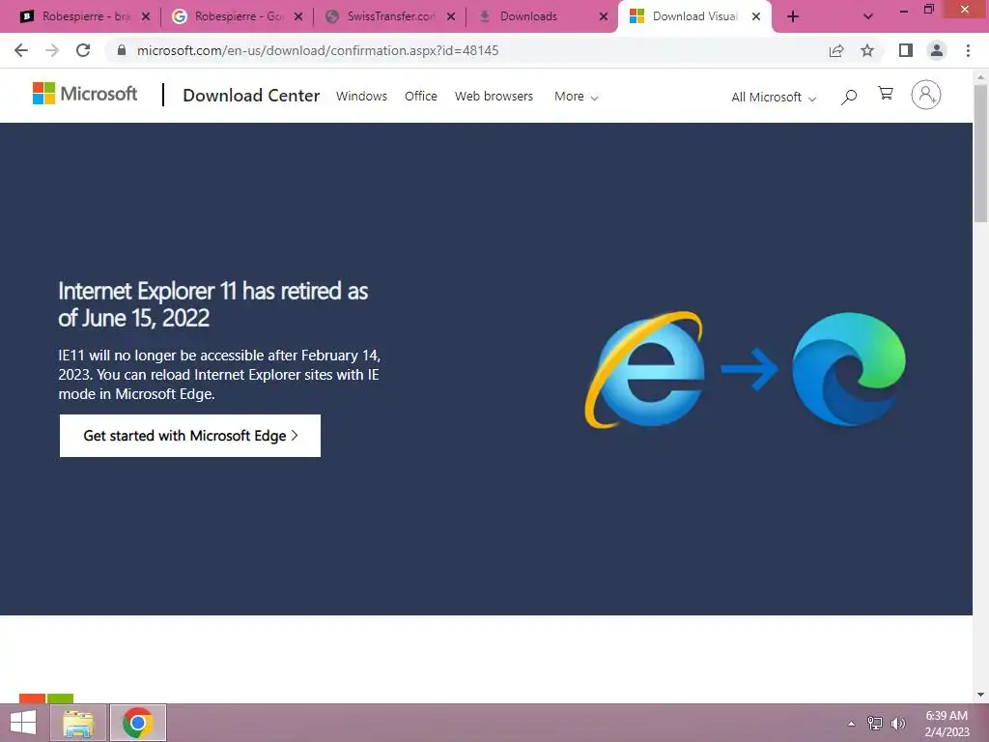The width and height of the screenshot is (989, 742).
Task: Open File Explorer from the taskbar
Action: [78, 723]
